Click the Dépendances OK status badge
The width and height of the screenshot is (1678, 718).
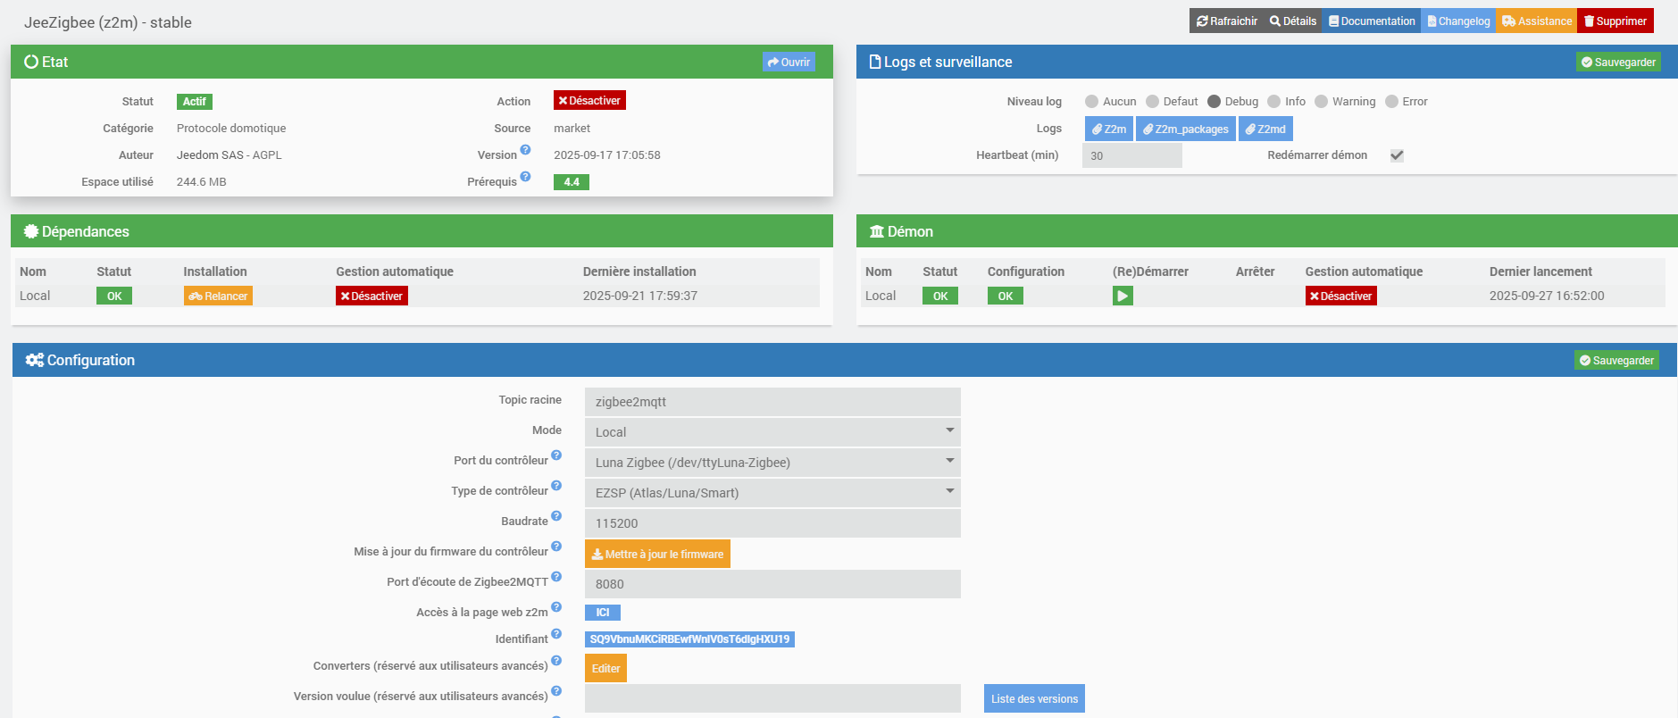[114, 296]
